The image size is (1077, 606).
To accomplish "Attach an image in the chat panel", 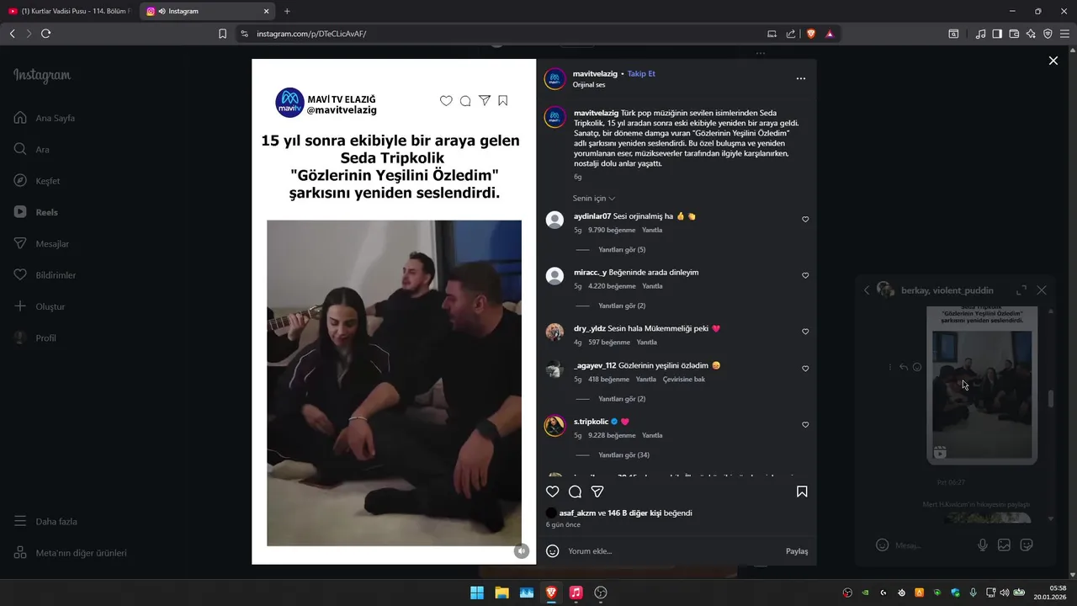I will click(1004, 545).
